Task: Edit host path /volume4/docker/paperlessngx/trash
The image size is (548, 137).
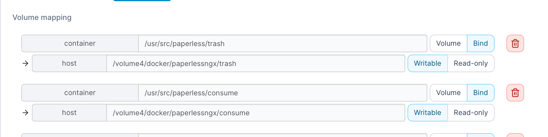Action: 256,63
